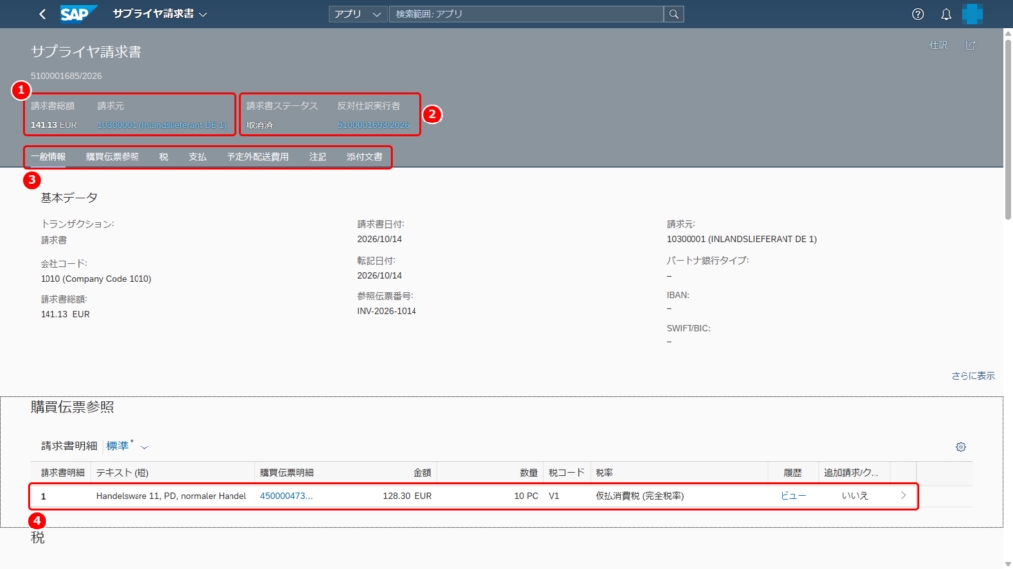Click the 仕訳 button
The width and height of the screenshot is (1013, 569).
coord(938,45)
